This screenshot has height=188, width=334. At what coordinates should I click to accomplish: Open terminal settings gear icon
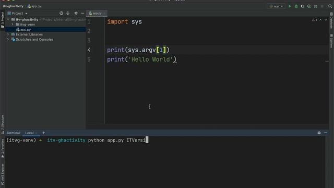[319, 133]
